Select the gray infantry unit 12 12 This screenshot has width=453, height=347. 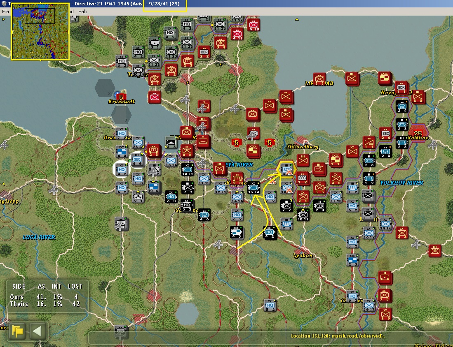click(x=221, y=187)
